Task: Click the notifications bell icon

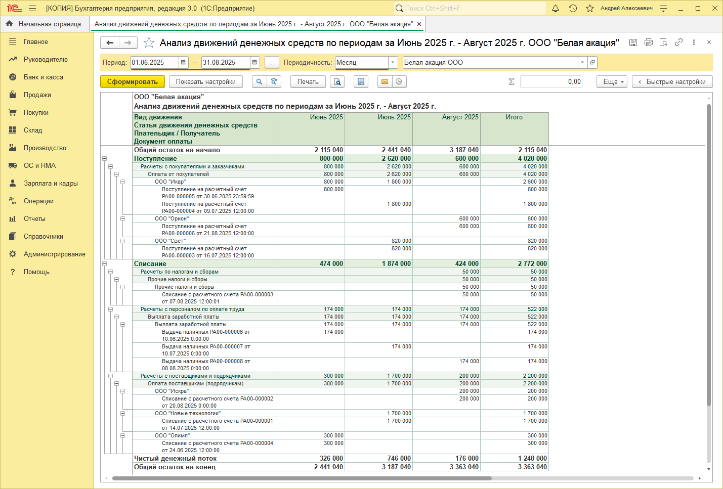Action: [x=556, y=8]
